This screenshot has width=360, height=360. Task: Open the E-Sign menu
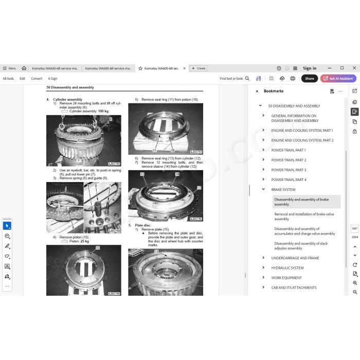(52, 79)
